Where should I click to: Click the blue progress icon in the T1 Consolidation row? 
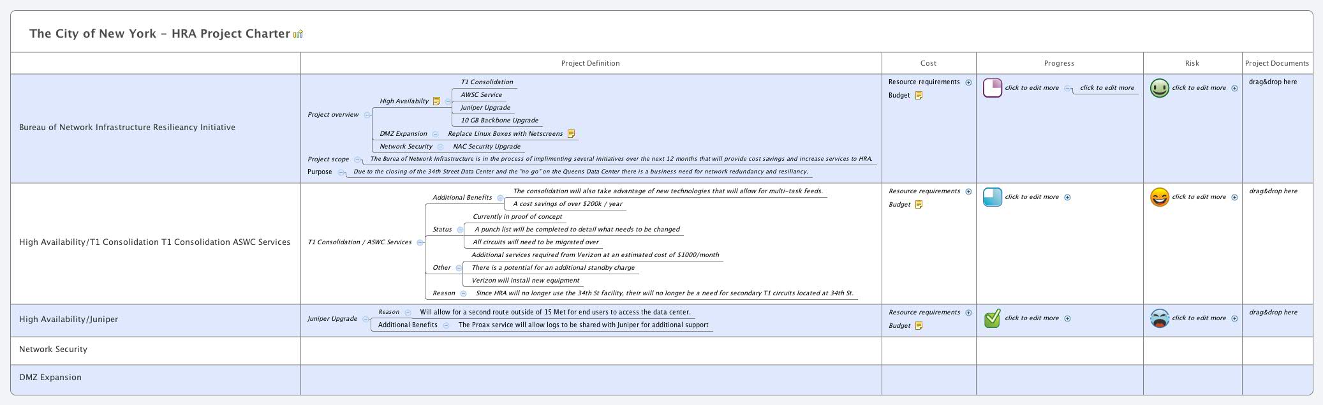pyautogui.click(x=993, y=197)
